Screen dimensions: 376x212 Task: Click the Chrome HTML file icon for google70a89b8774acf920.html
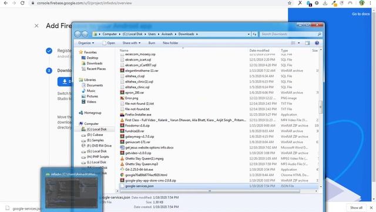click(122, 175)
